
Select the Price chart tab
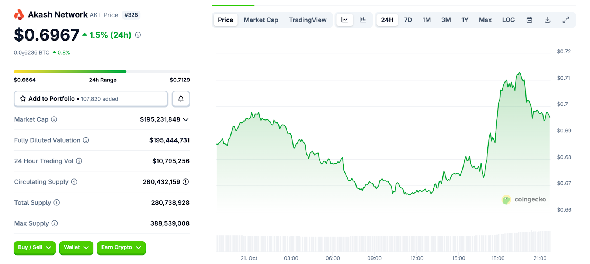225,20
